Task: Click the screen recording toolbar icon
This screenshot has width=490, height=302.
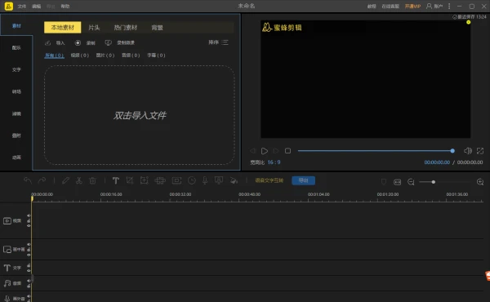Action: tap(219, 180)
